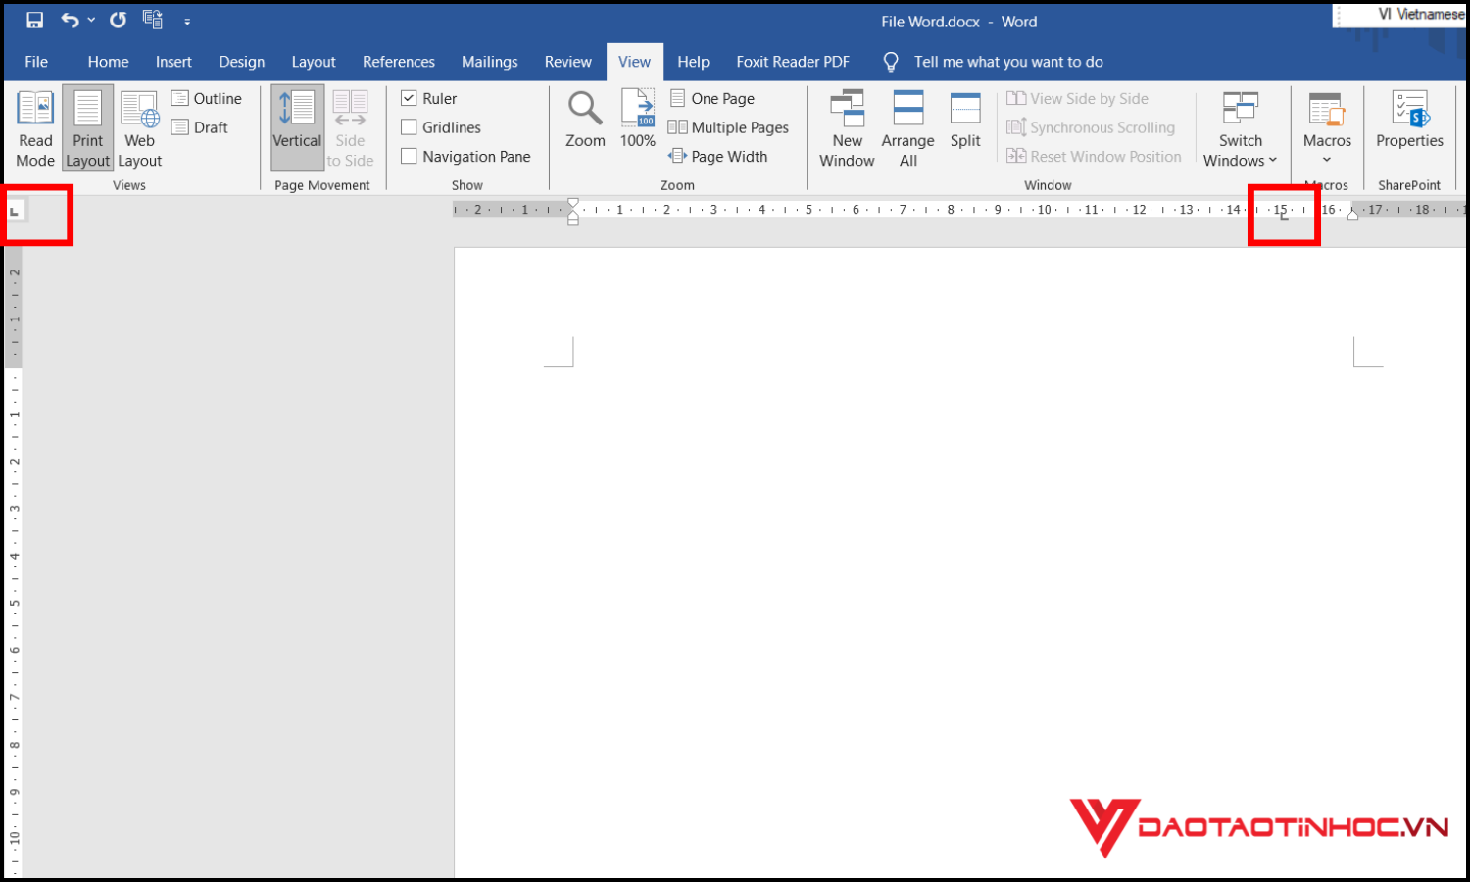Open a New Window
Screen dimensions: 1470x882
point(847,128)
